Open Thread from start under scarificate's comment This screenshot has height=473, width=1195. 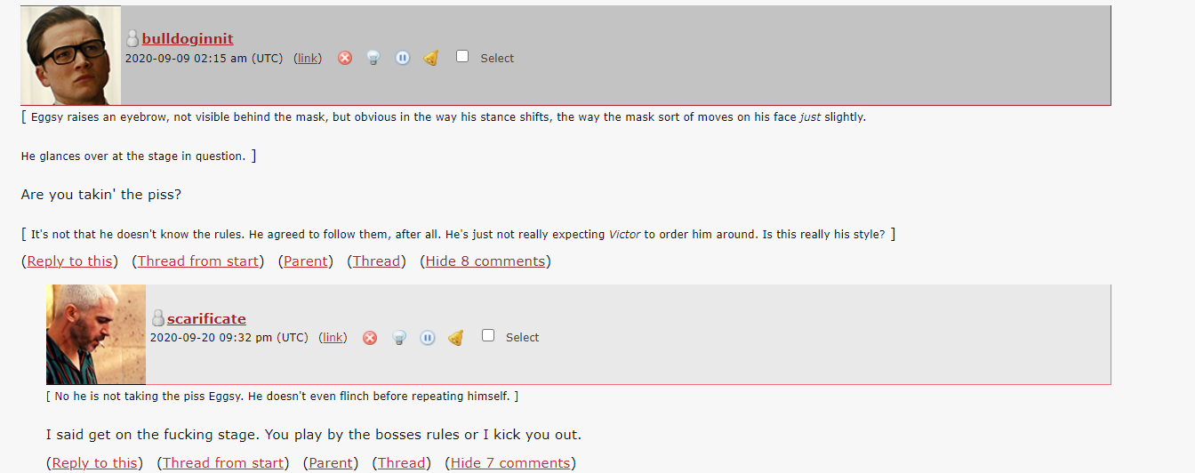pyautogui.click(x=223, y=462)
